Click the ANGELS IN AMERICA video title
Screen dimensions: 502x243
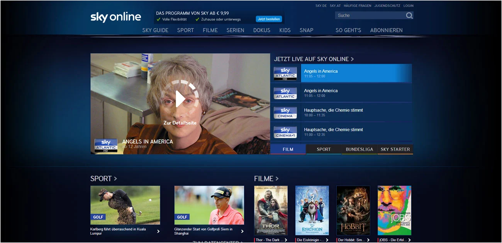coord(148,142)
